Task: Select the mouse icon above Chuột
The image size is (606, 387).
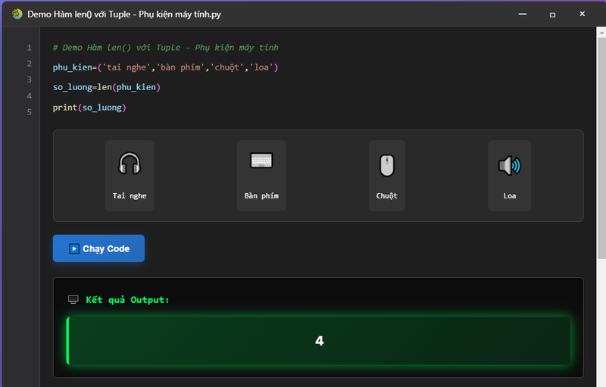Action: 386,164
